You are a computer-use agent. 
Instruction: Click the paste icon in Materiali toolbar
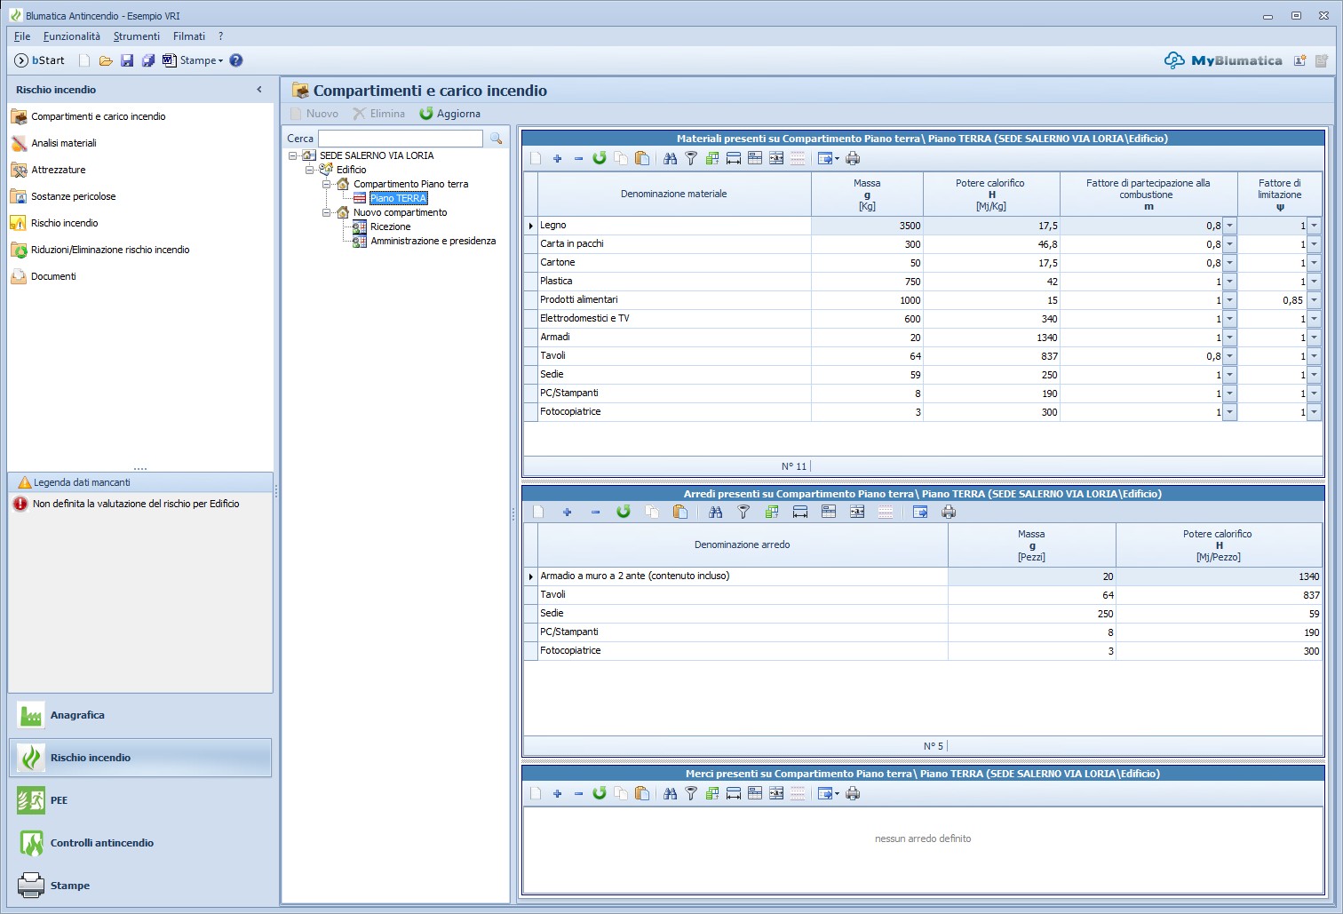[x=642, y=159]
